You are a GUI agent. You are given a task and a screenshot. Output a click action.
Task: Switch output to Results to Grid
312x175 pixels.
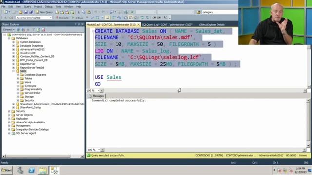click(131, 17)
